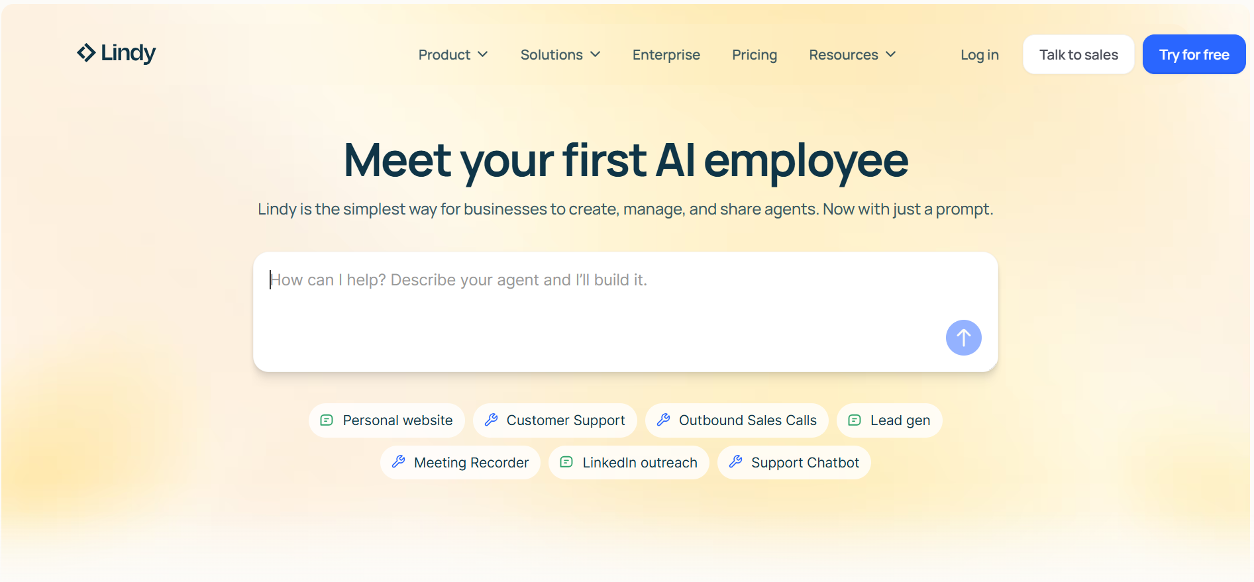Click the Log in link
Screen dimensions: 1254x582
tap(979, 55)
